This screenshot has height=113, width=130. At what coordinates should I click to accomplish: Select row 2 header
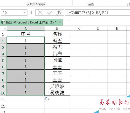coord(3,40)
